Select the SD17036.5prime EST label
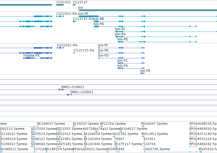The width and height of the screenshot is (217, 153). coord(44,129)
